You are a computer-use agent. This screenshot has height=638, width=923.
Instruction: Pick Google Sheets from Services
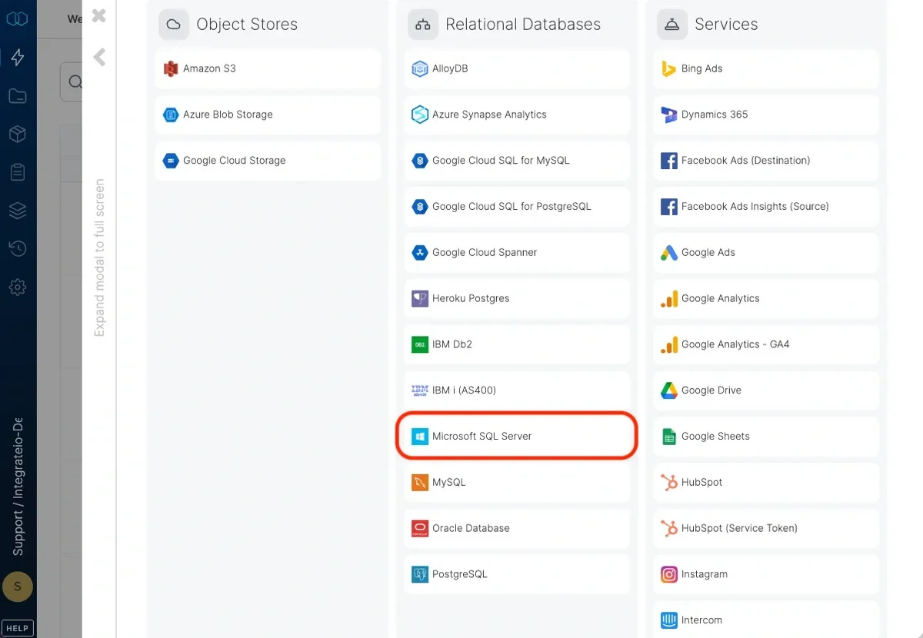(x=765, y=436)
